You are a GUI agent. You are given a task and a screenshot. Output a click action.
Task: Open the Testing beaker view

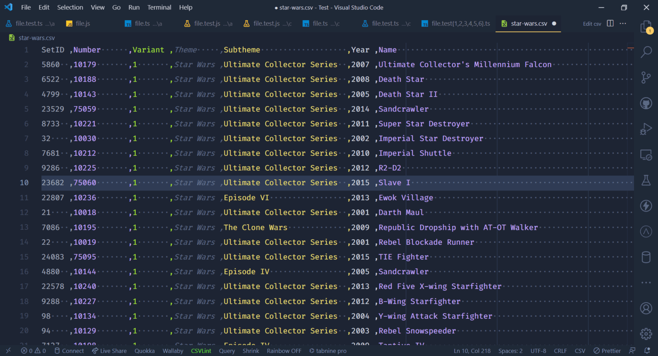pos(646,180)
